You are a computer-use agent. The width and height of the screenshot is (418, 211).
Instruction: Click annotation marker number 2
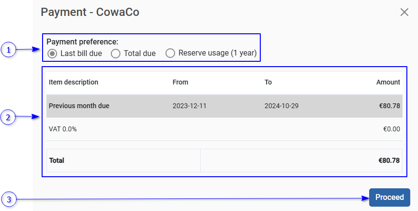(8, 117)
